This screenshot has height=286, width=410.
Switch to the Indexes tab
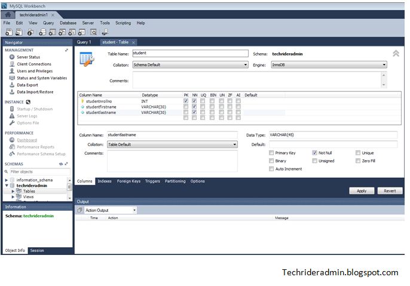point(105,181)
